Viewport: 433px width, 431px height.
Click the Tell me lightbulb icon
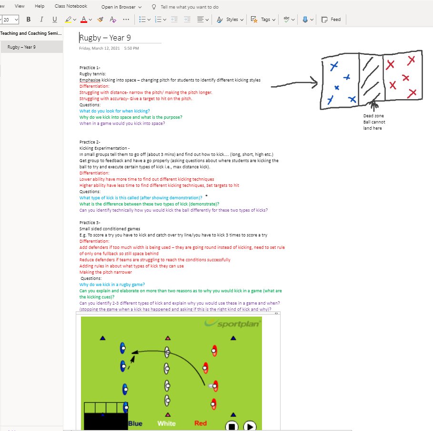tap(154, 7)
